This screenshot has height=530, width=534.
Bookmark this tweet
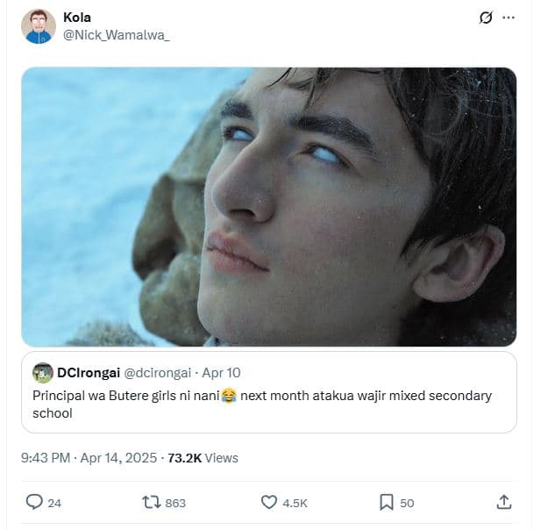[x=386, y=502]
